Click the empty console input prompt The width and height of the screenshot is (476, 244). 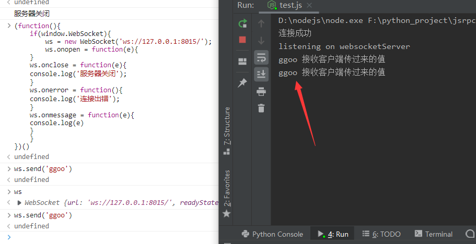point(105,237)
